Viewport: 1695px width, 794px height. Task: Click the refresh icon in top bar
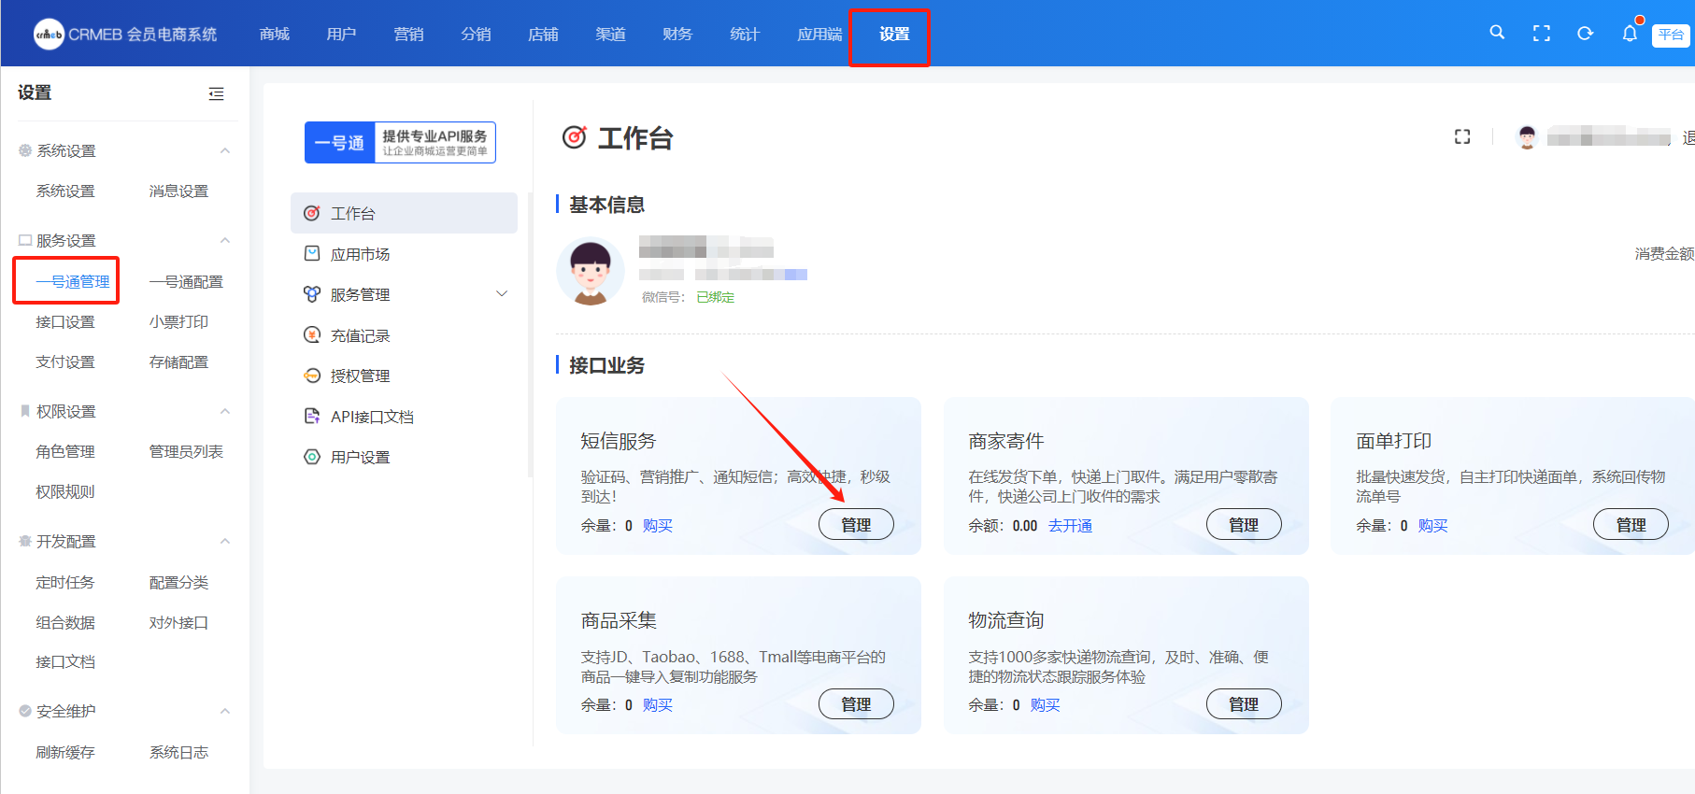1586,34
